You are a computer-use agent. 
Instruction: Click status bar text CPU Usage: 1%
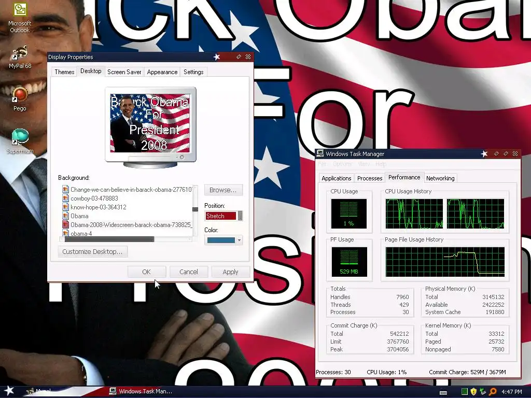click(x=386, y=372)
